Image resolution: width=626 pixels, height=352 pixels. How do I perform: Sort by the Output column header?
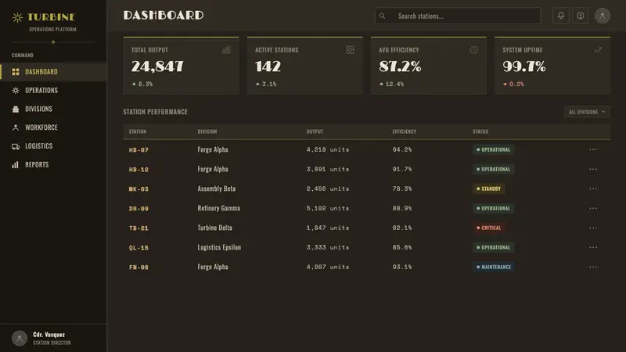click(315, 131)
